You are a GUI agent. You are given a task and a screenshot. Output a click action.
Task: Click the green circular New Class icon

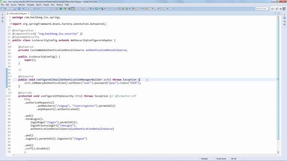pyautogui.click(x=126, y=8)
